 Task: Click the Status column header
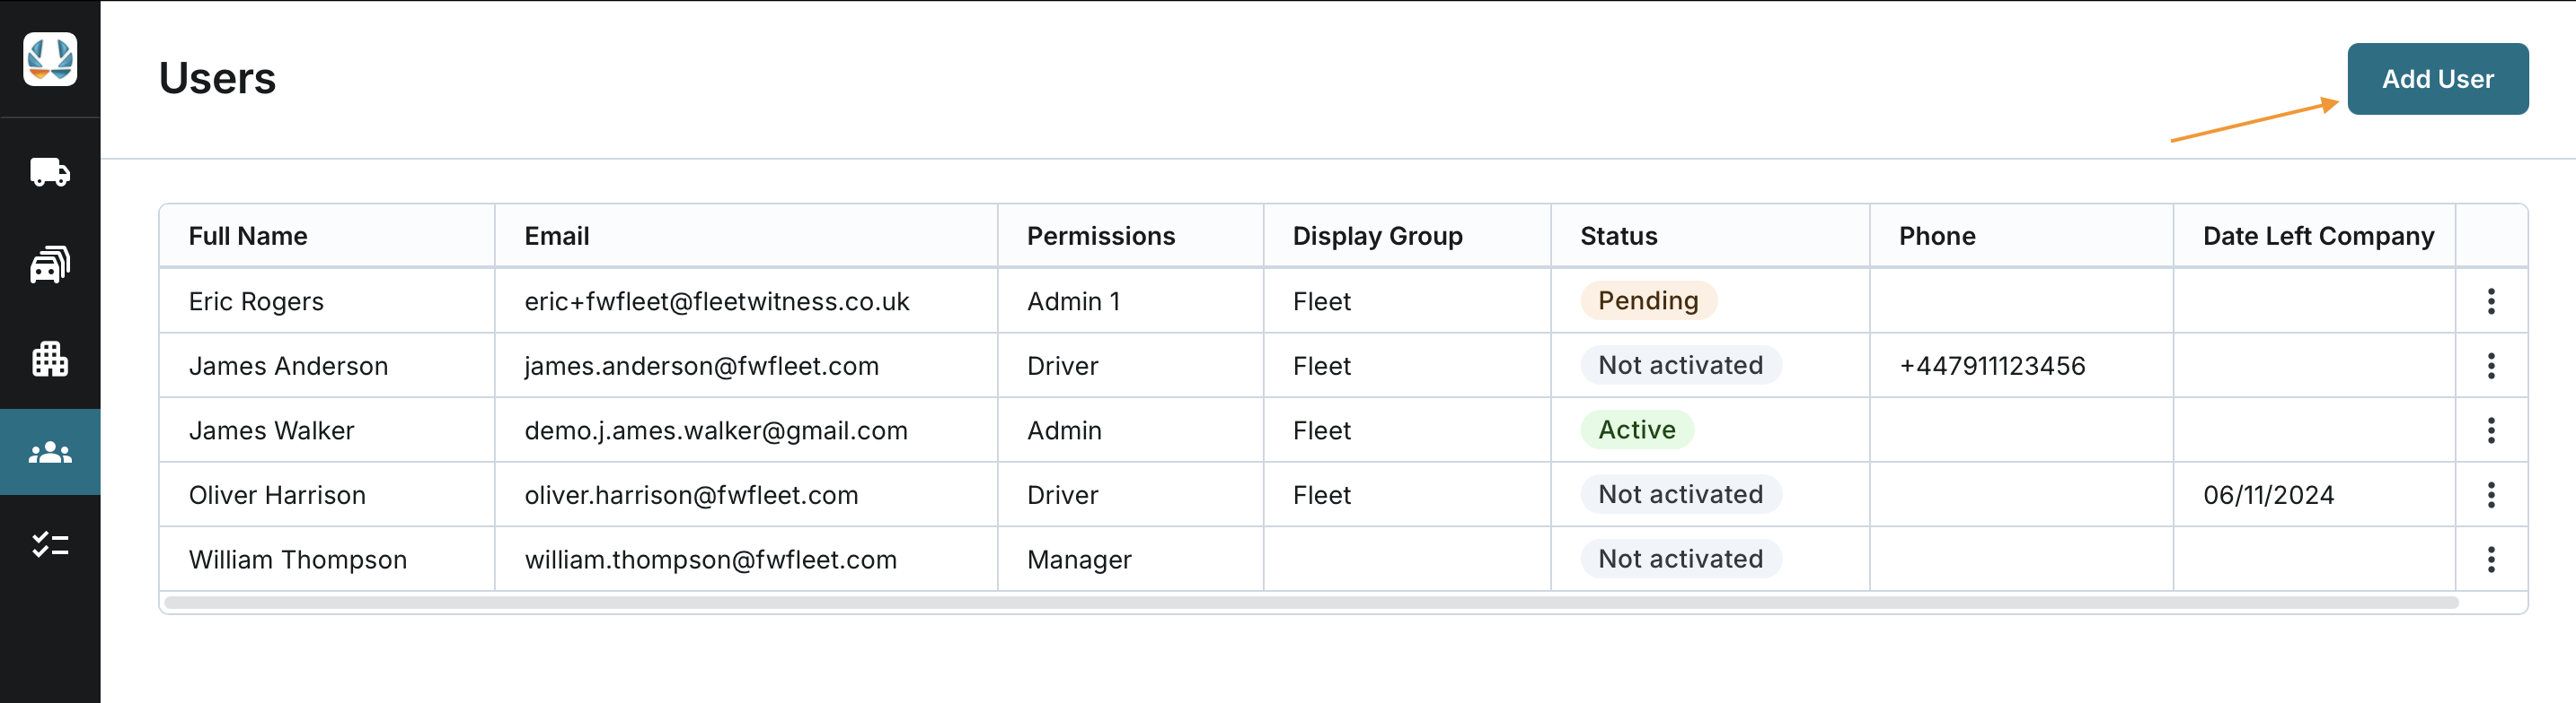tap(1618, 237)
